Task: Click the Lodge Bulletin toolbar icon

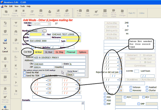Action: click(x=67, y=12)
